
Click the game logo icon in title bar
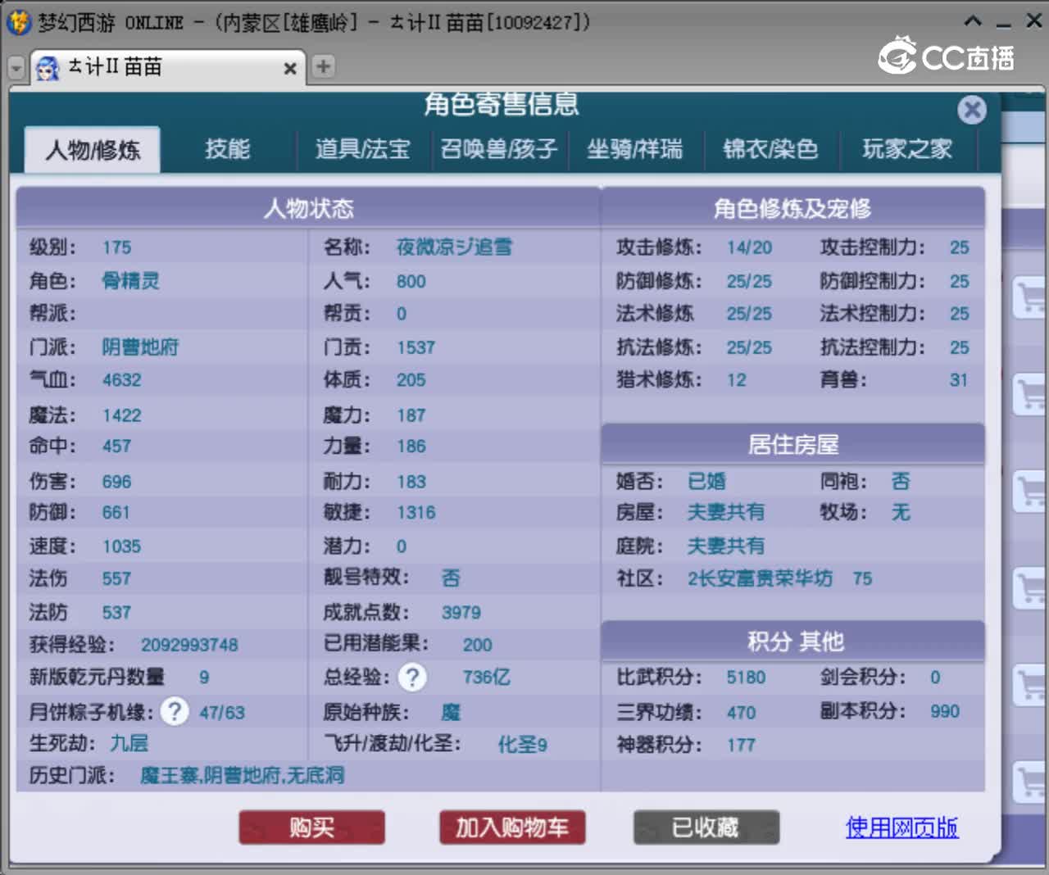18,22
